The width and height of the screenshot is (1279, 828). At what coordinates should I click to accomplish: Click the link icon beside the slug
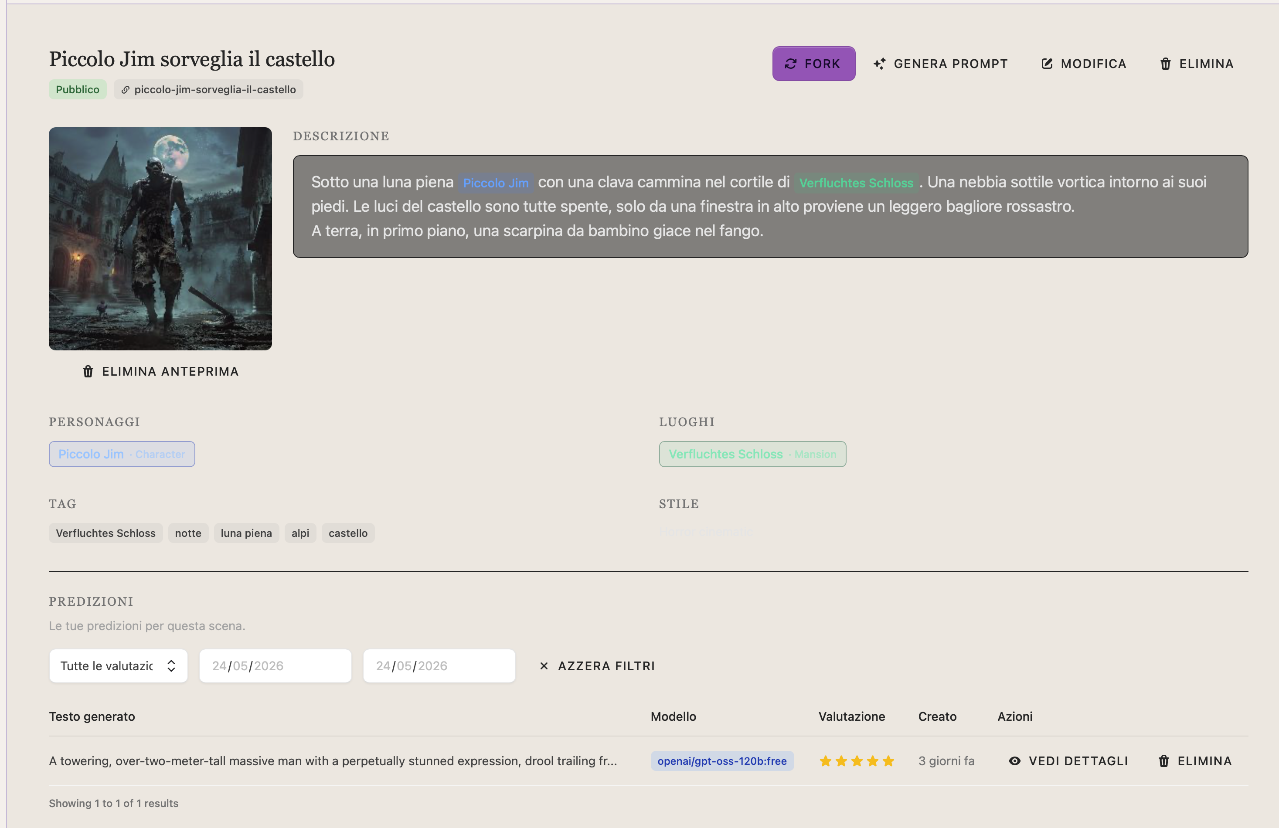point(125,90)
